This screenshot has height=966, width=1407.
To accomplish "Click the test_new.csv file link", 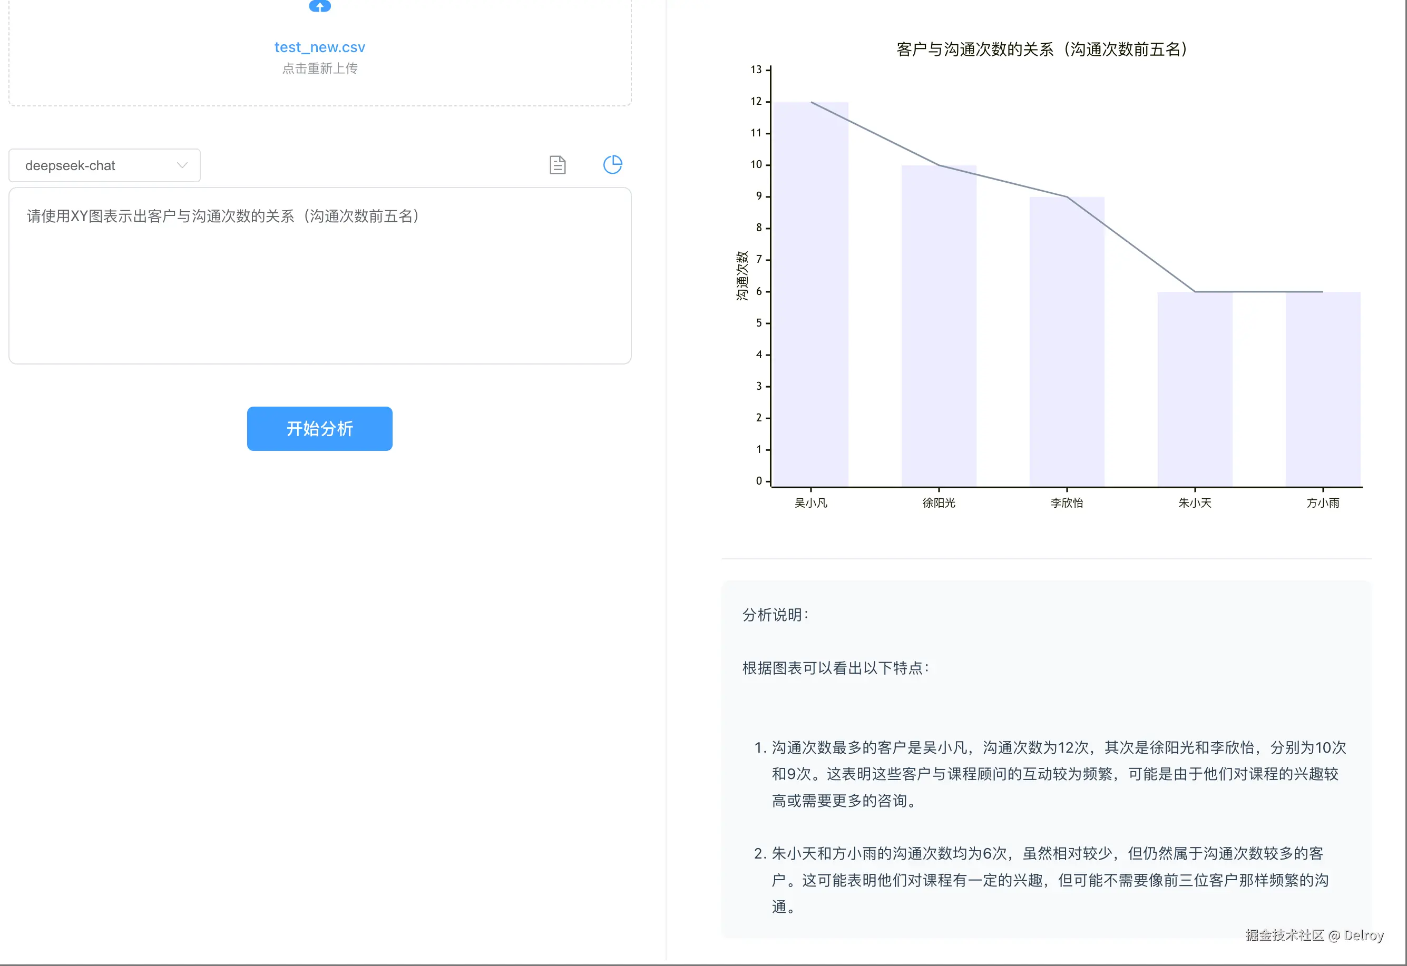I will pyautogui.click(x=319, y=46).
